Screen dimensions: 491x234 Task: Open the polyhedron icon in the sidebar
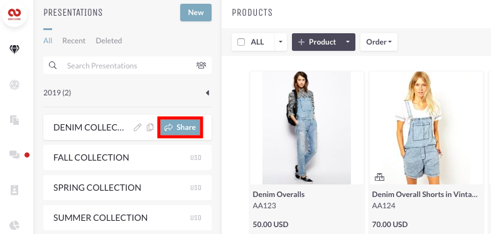click(x=14, y=85)
